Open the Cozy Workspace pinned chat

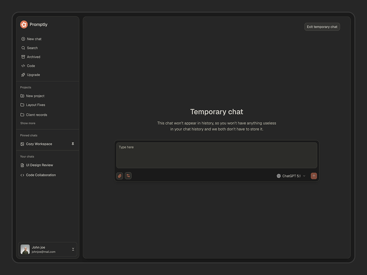pos(39,144)
